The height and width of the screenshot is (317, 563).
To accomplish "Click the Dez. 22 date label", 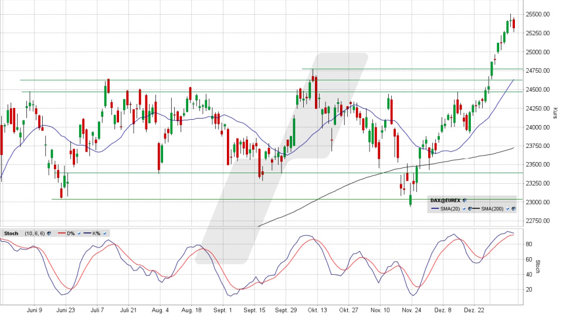I will click(474, 310).
